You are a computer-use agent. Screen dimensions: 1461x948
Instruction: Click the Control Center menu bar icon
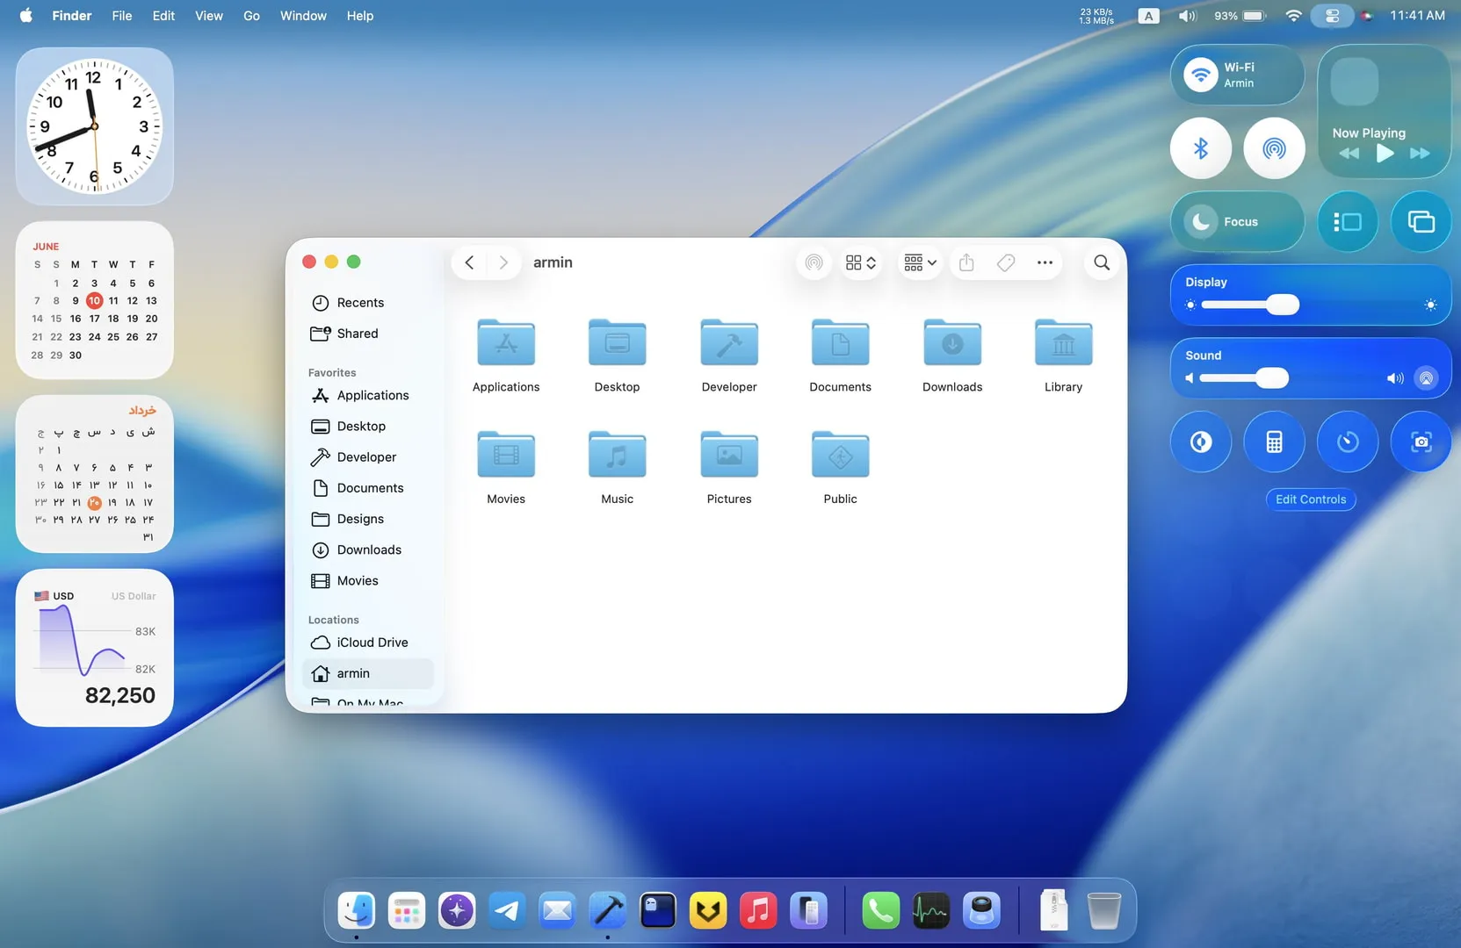tap(1332, 16)
